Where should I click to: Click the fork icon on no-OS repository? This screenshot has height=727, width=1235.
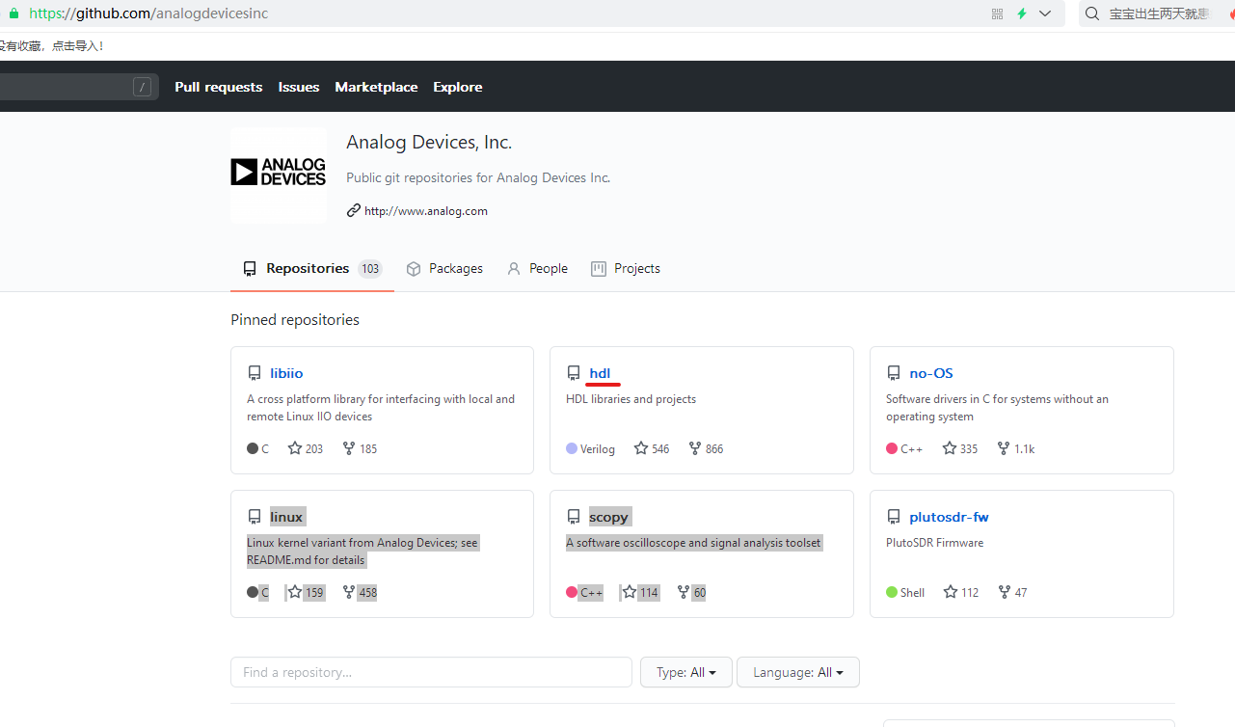[1003, 448]
